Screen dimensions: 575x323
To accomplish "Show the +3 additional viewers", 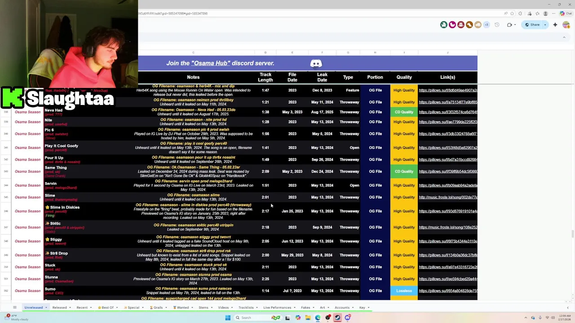I will (487, 25).
